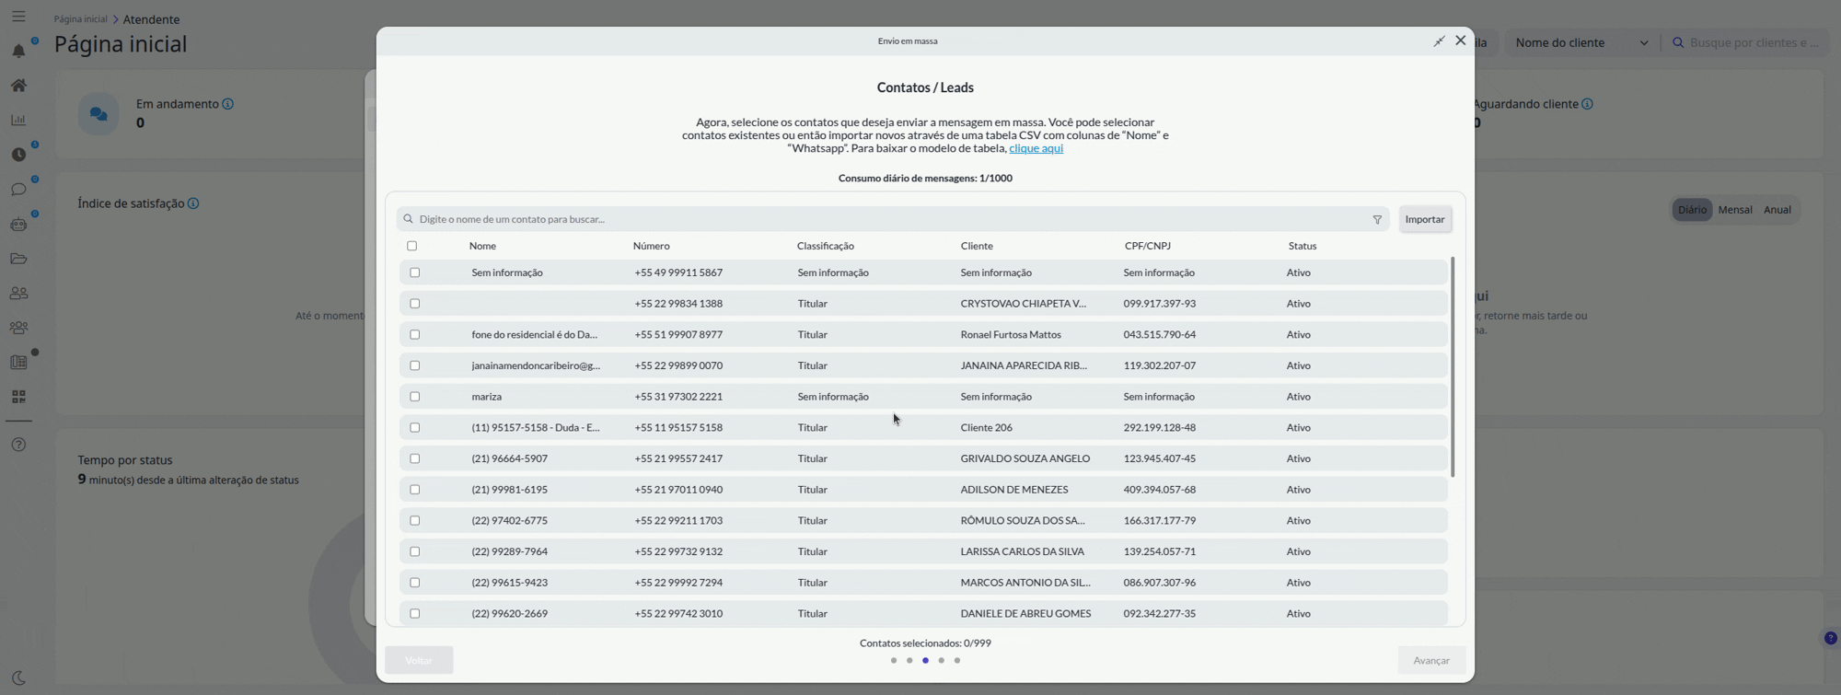Close the Envio em massa dialog
Viewport: 1841px width, 695px height.
coord(1460,41)
